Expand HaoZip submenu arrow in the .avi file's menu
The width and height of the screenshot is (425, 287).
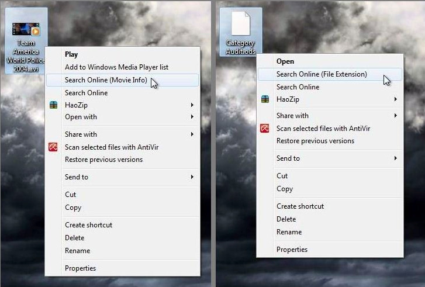point(192,105)
